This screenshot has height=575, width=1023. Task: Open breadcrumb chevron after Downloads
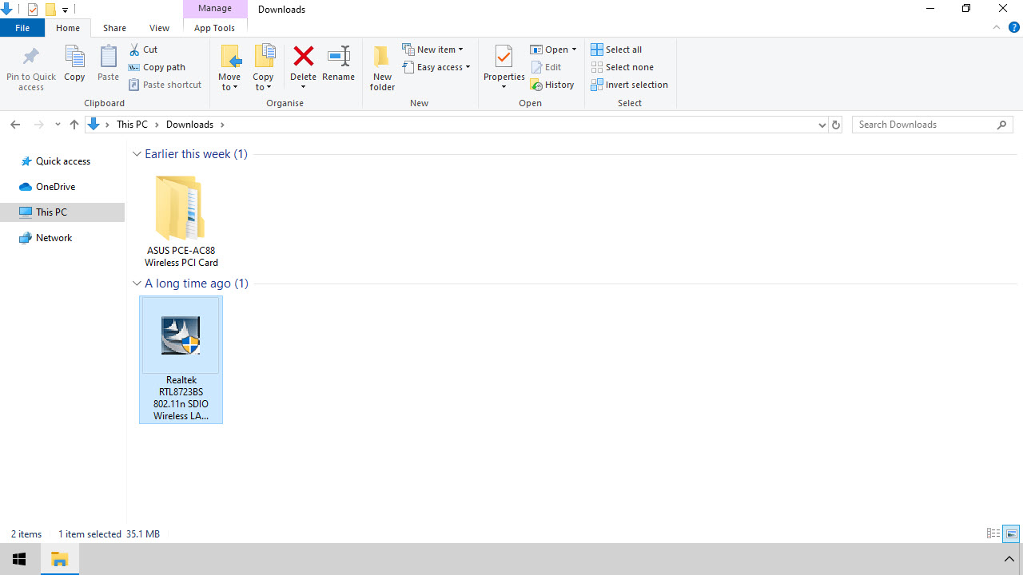click(222, 125)
